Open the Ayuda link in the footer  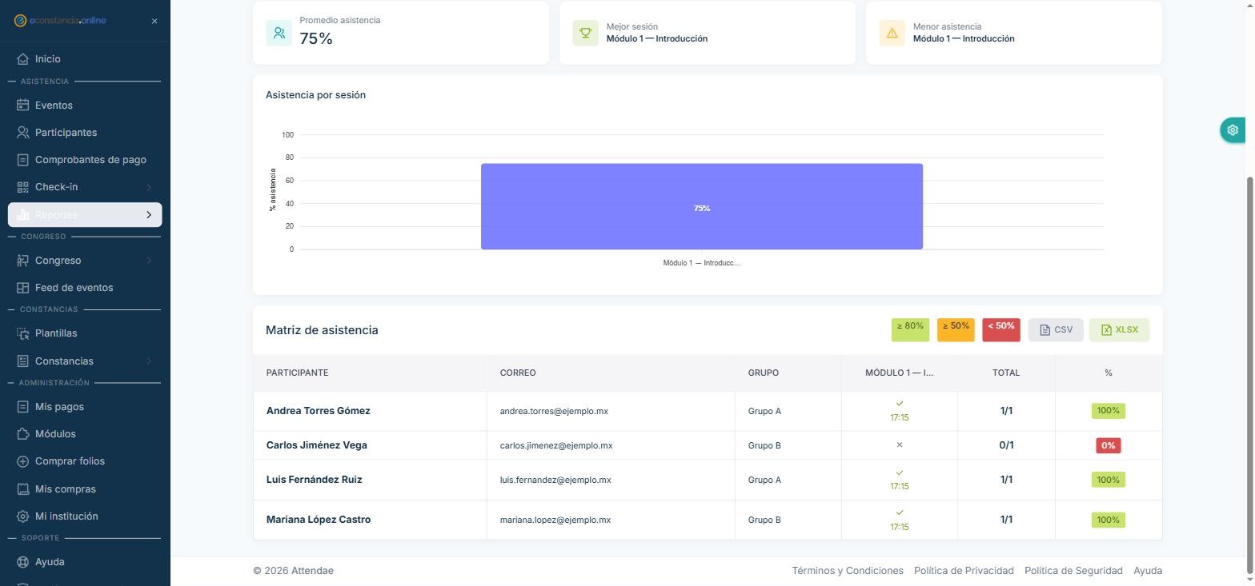pos(1148,571)
